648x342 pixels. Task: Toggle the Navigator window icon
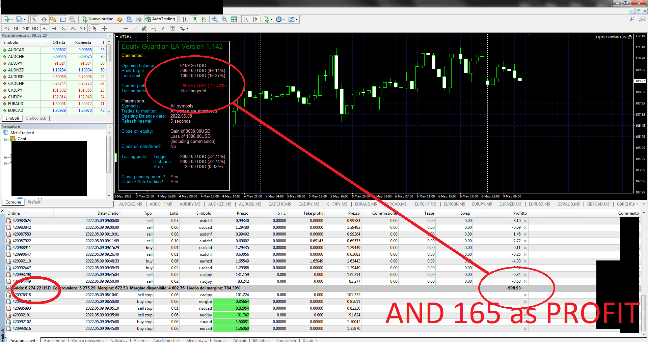(53, 19)
